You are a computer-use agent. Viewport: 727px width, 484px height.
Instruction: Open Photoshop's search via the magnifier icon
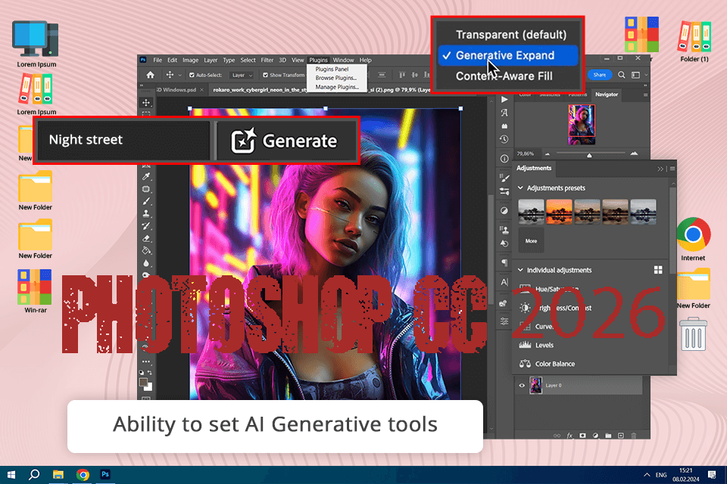pos(622,75)
